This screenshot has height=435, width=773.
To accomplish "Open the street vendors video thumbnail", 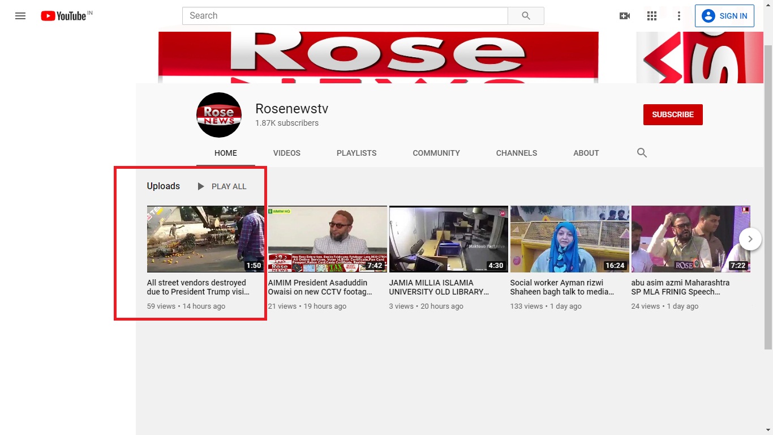I will (206, 239).
